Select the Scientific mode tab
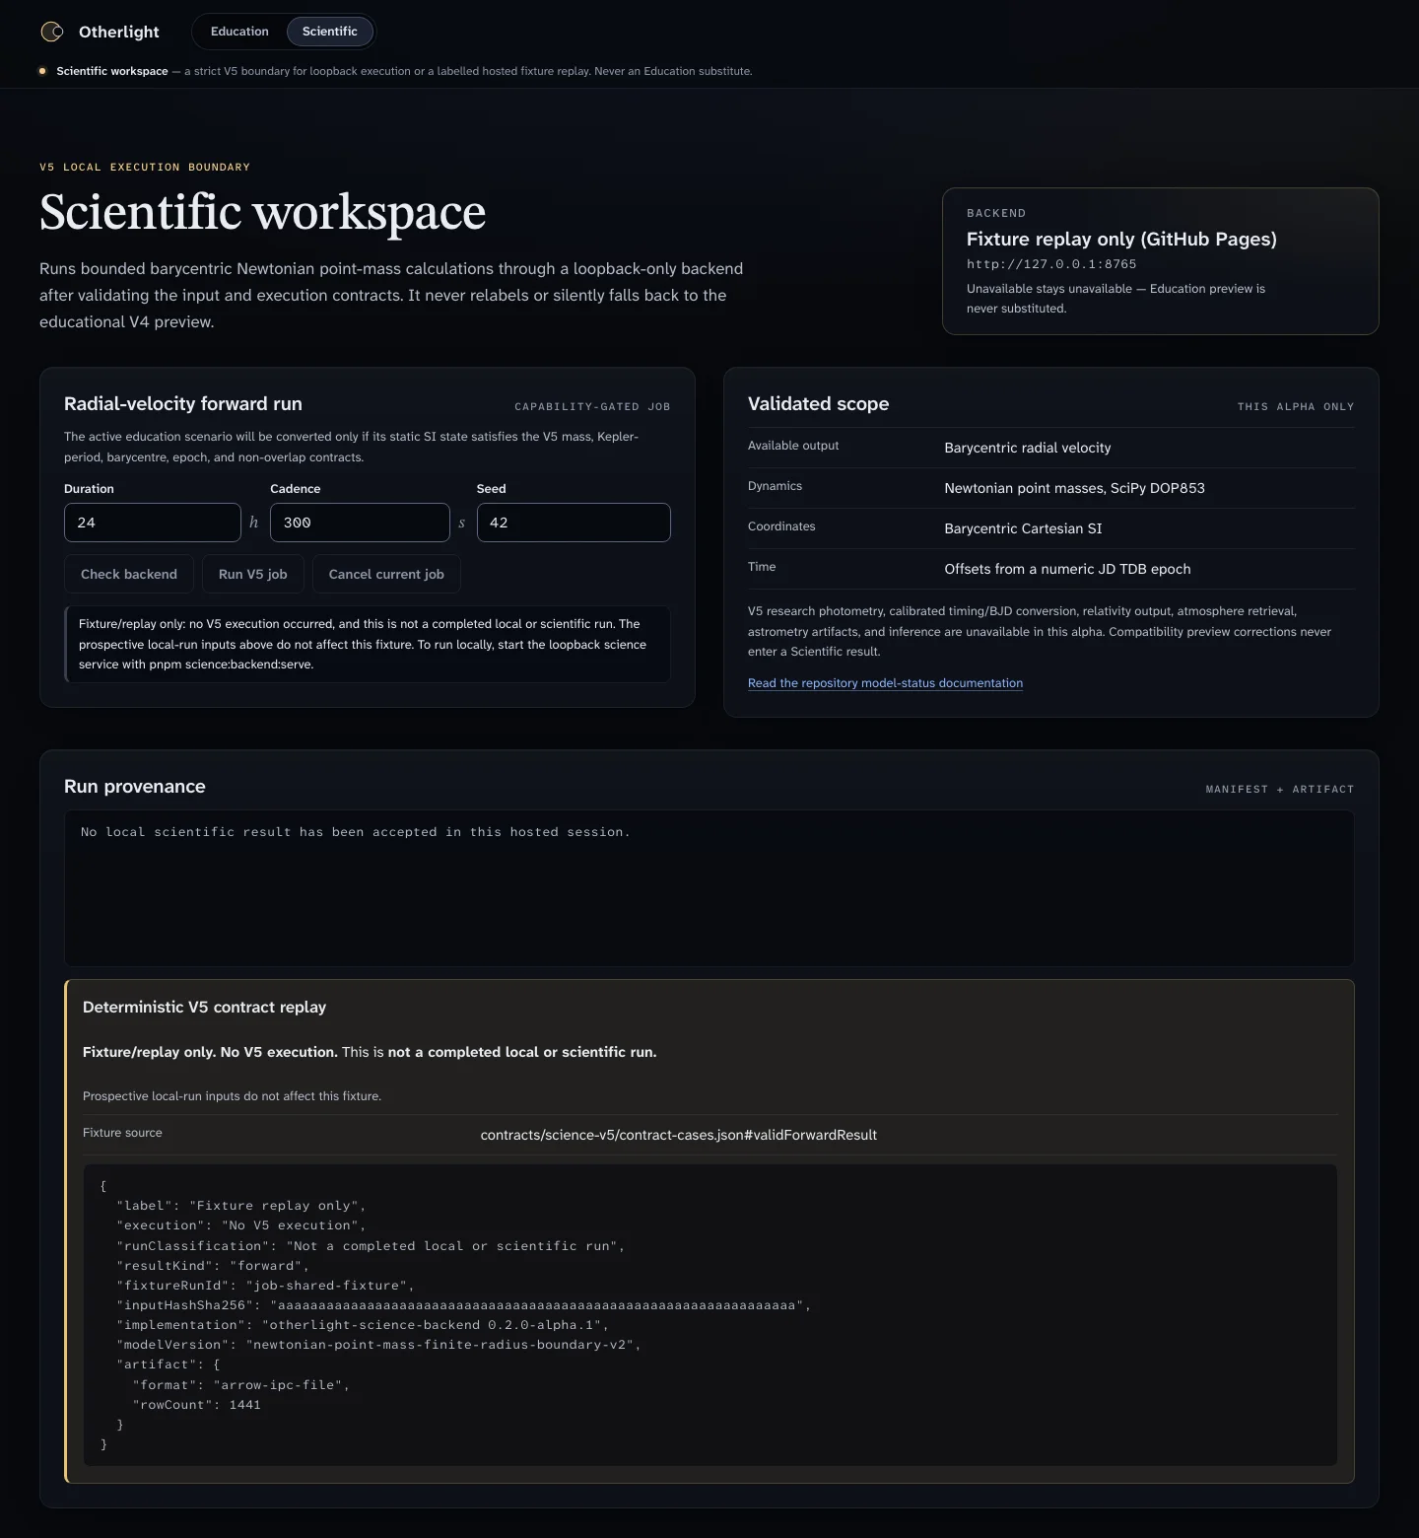Screen dimensions: 1419x1538 point(330,32)
